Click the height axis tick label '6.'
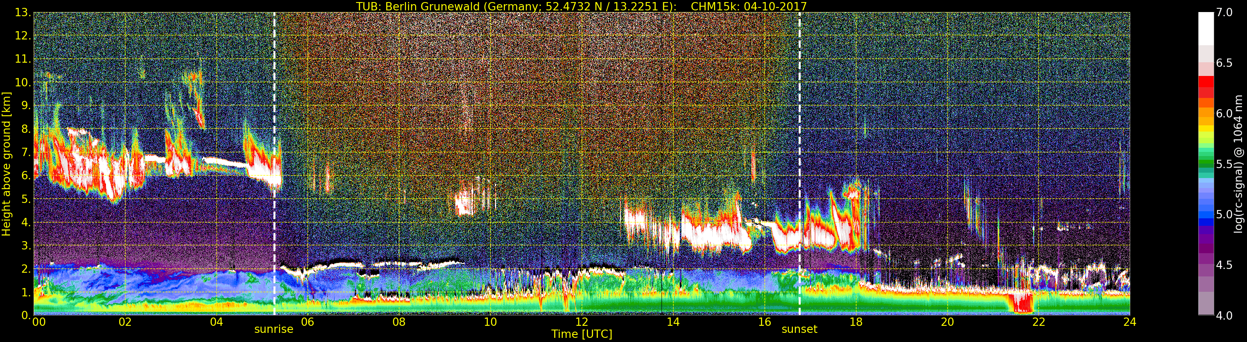The image size is (1247, 342). point(26,176)
